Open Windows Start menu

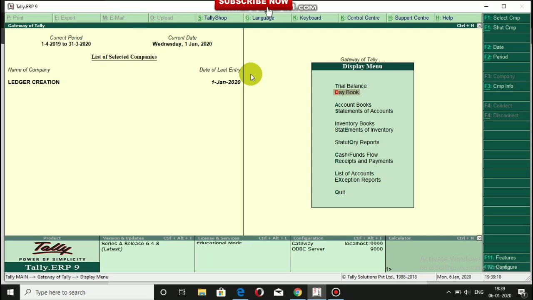pyautogui.click(x=10, y=292)
